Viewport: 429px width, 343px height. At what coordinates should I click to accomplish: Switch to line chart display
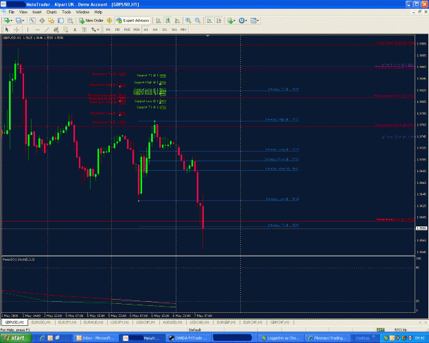(177, 21)
